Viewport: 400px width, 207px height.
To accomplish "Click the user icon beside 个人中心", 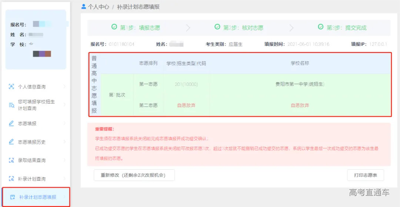I will tap(83, 7).
